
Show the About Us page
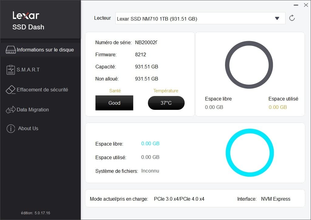[x=28, y=129]
